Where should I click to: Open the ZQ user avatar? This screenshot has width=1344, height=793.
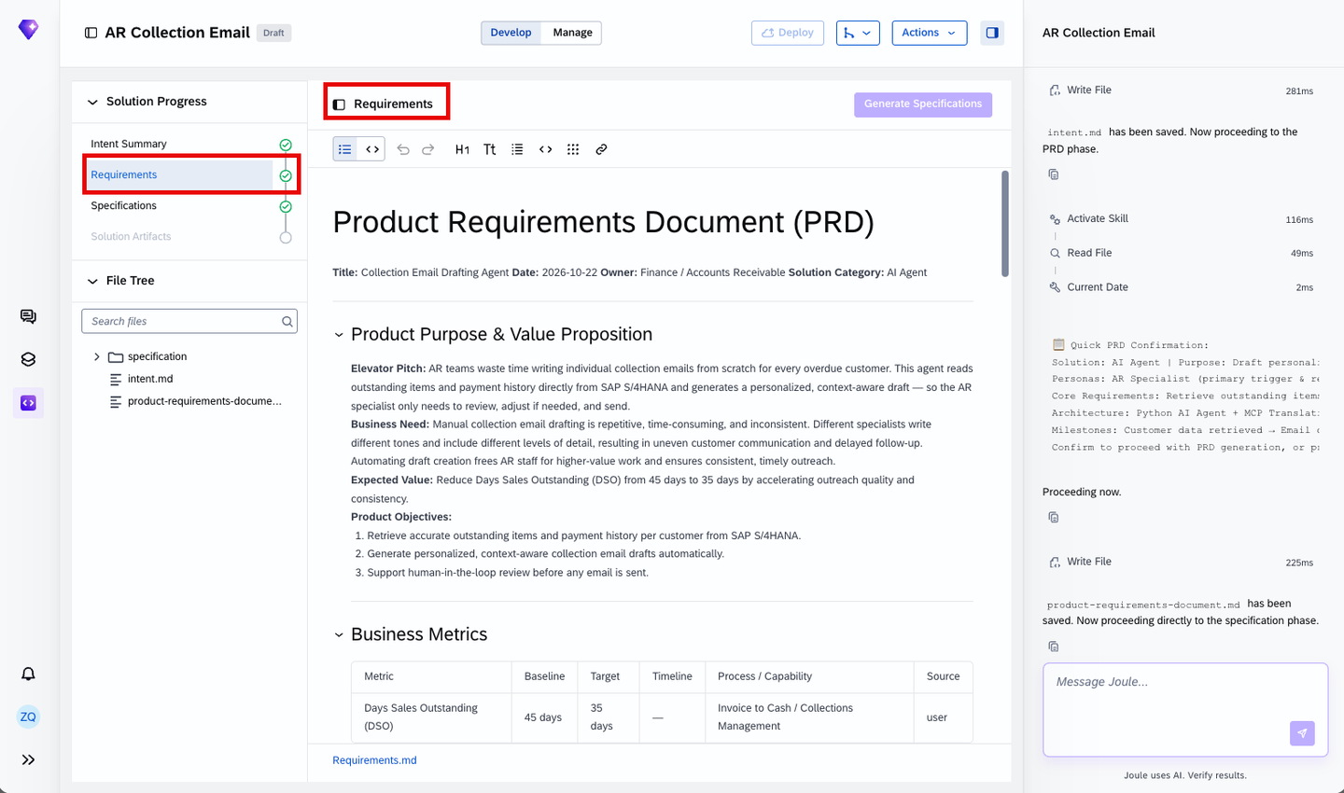point(28,716)
